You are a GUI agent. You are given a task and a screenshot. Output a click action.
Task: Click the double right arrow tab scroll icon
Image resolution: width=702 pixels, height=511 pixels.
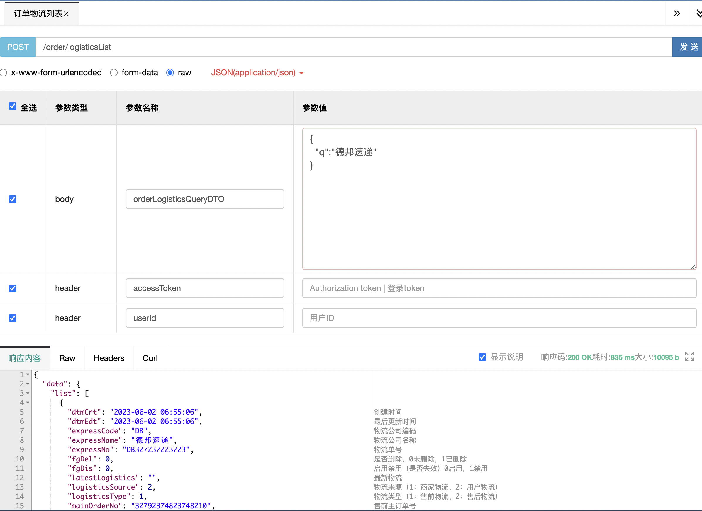coord(677,13)
